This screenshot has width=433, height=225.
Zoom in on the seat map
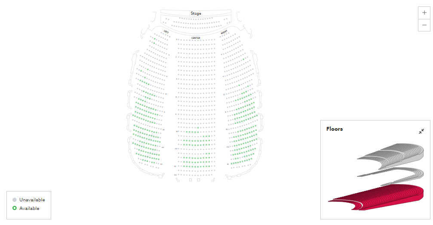(424, 12)
